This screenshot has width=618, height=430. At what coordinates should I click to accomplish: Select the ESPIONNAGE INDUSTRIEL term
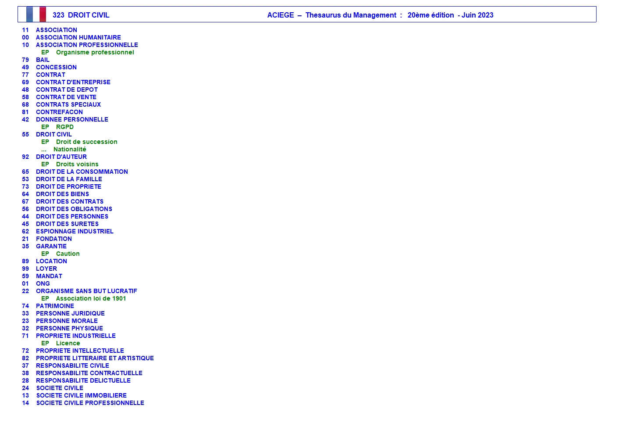coord(75,231)
